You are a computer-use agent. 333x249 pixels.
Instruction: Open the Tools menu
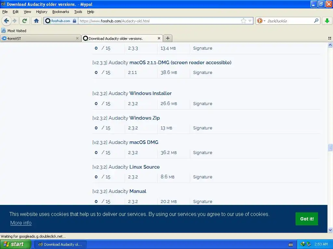pos(78,12)
